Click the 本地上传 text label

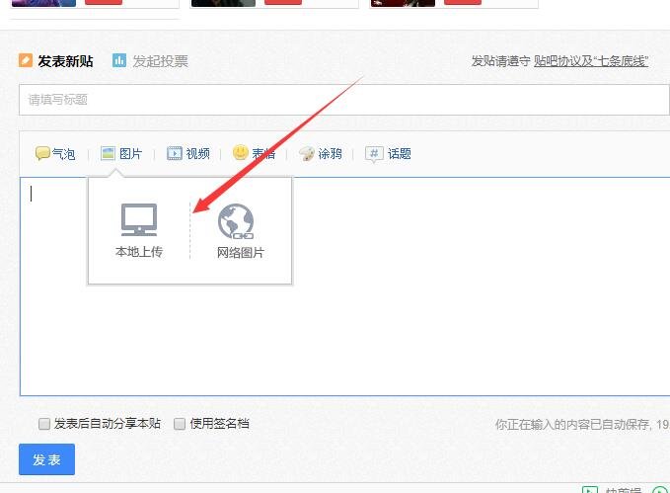pos(139,252)
